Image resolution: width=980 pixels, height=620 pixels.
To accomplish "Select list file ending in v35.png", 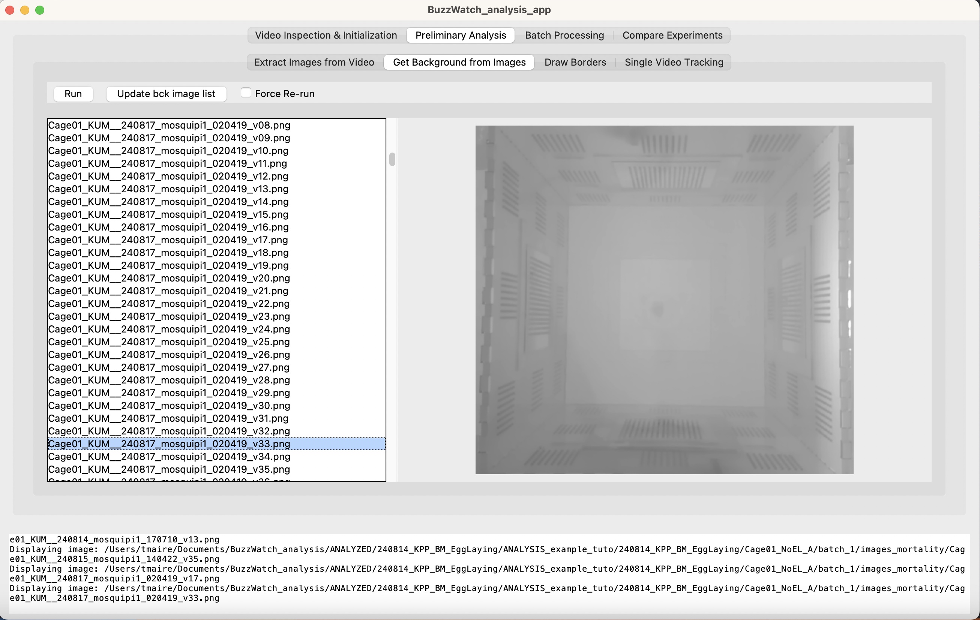I will [x=216, y=469].
